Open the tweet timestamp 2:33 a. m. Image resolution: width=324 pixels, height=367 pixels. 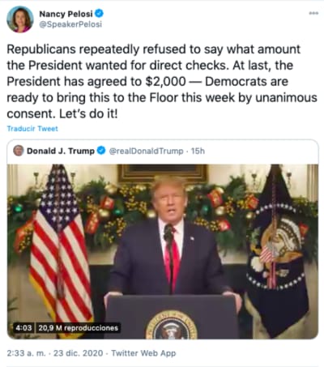point(27,353)
